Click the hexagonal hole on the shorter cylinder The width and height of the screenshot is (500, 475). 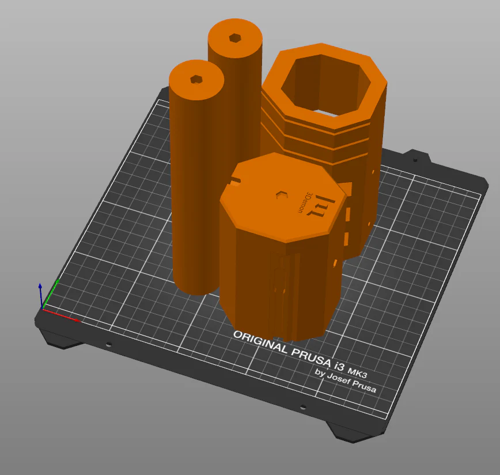tap(196, 78)
